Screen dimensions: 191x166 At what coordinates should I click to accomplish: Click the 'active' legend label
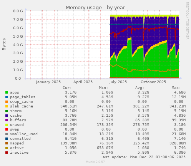[17, 148]
